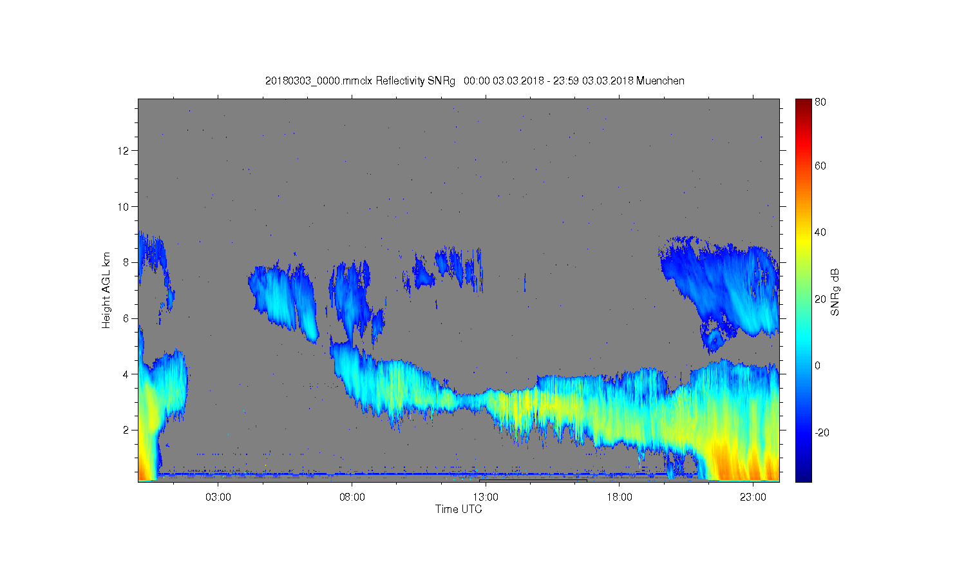Click the 18:00 time tick label
The height and width of the screenshot is (580, 966).
tap(620, 498)
